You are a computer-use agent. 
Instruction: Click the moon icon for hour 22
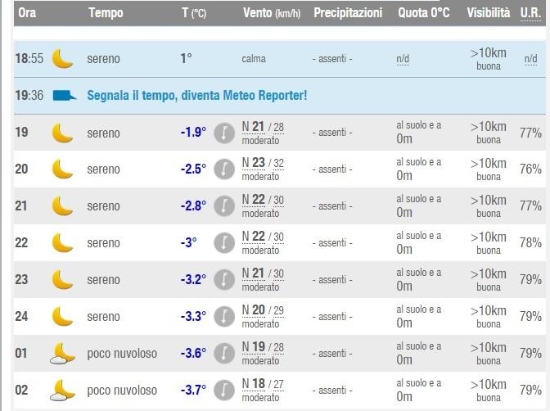click(62, 243)
